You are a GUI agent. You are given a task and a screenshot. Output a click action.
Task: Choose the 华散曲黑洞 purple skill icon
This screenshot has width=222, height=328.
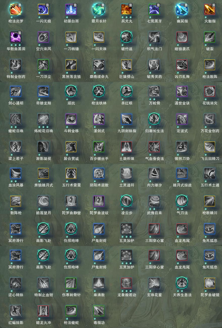coord(16,37)
